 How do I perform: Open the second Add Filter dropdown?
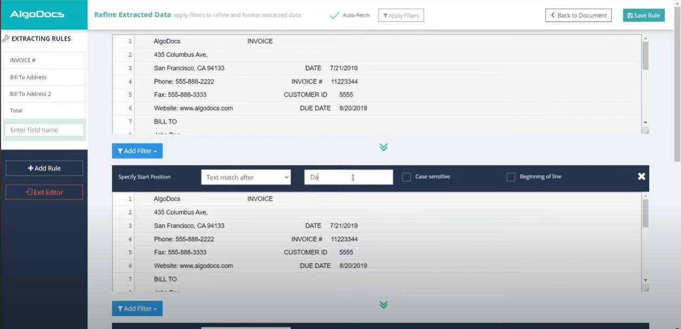click(x=137, y=308)
